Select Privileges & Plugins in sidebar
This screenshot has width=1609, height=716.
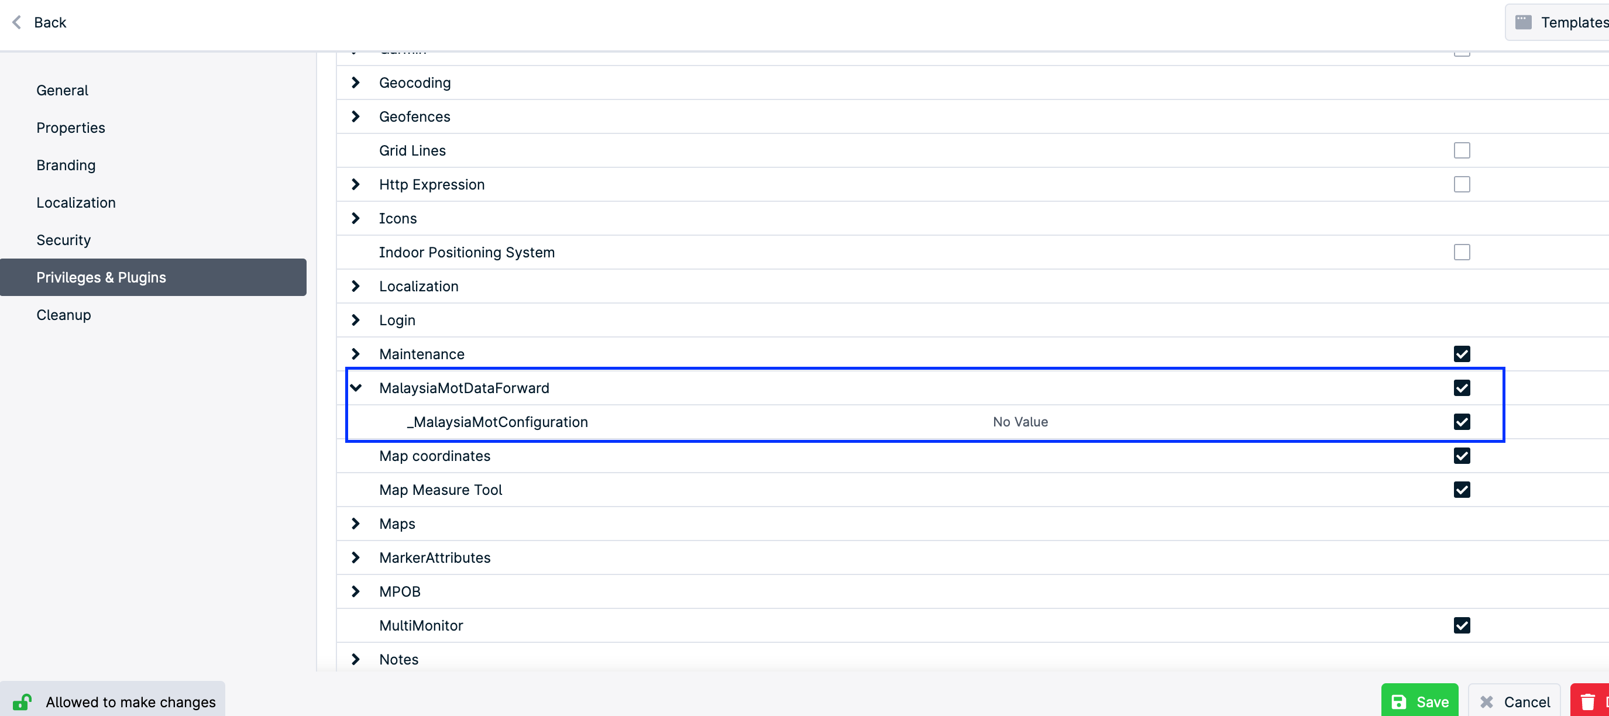pos(153,277)
